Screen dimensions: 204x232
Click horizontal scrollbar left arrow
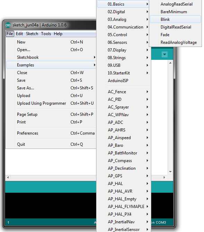pos(8,177)
